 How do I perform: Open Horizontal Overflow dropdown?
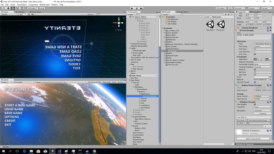pos(262,64)
